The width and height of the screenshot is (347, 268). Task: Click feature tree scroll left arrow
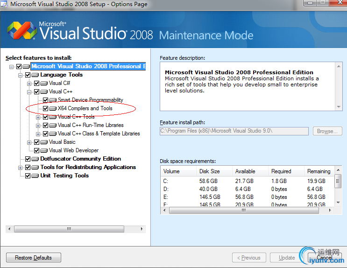pos(9,229)
